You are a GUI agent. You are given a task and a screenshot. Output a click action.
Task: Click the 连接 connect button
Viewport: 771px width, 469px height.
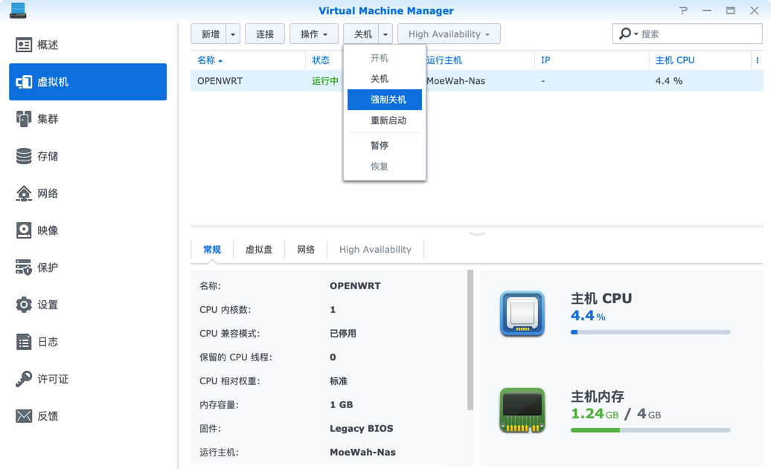pos(265,34)
